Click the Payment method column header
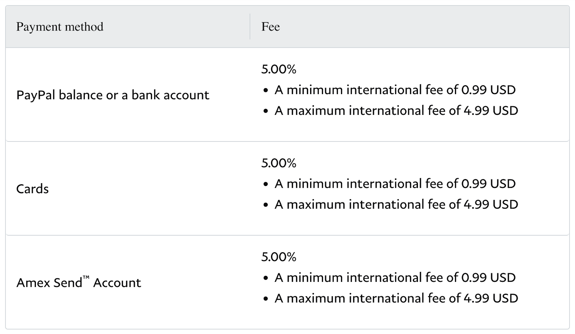Image resolution: width=575 pixels, height=334 pixels. (x=60, y=27)
